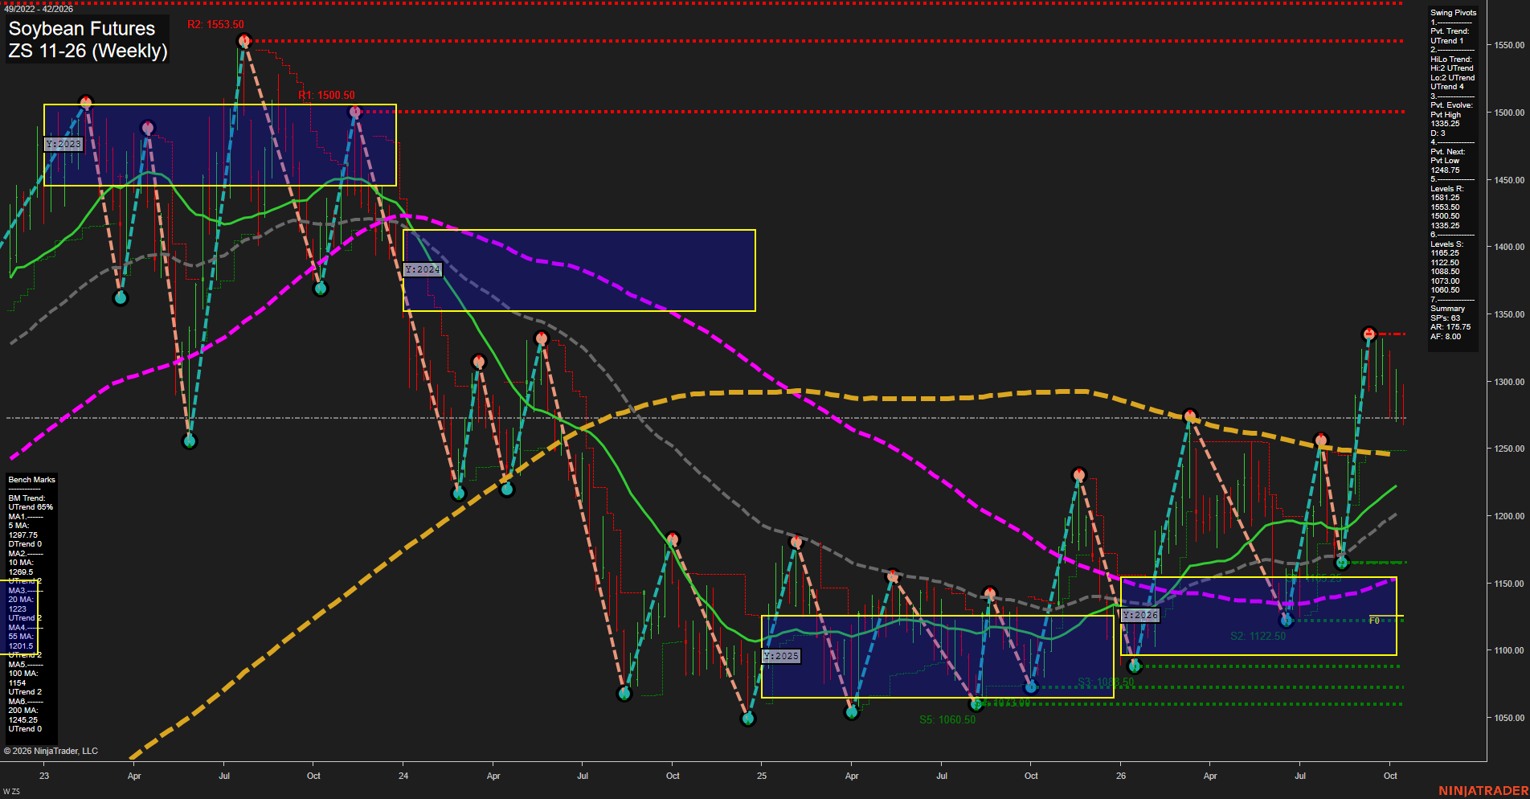Click the 1300.00 price axis label
This screenshot has height=799, width=1530.
pyautogui.click(x=1509, y=383)
